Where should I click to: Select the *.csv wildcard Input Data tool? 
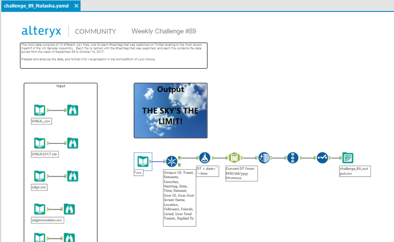tap(143, 162)
